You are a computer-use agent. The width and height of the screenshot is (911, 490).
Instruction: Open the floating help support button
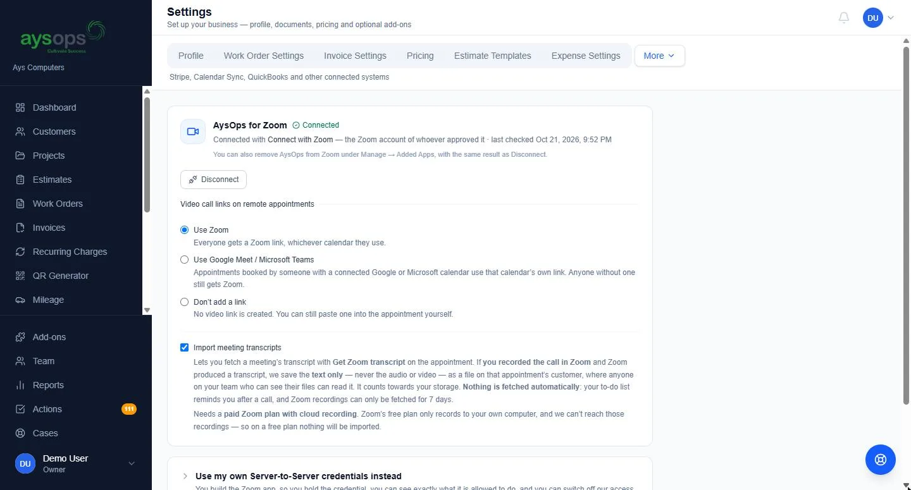click(x=881, y=460)
